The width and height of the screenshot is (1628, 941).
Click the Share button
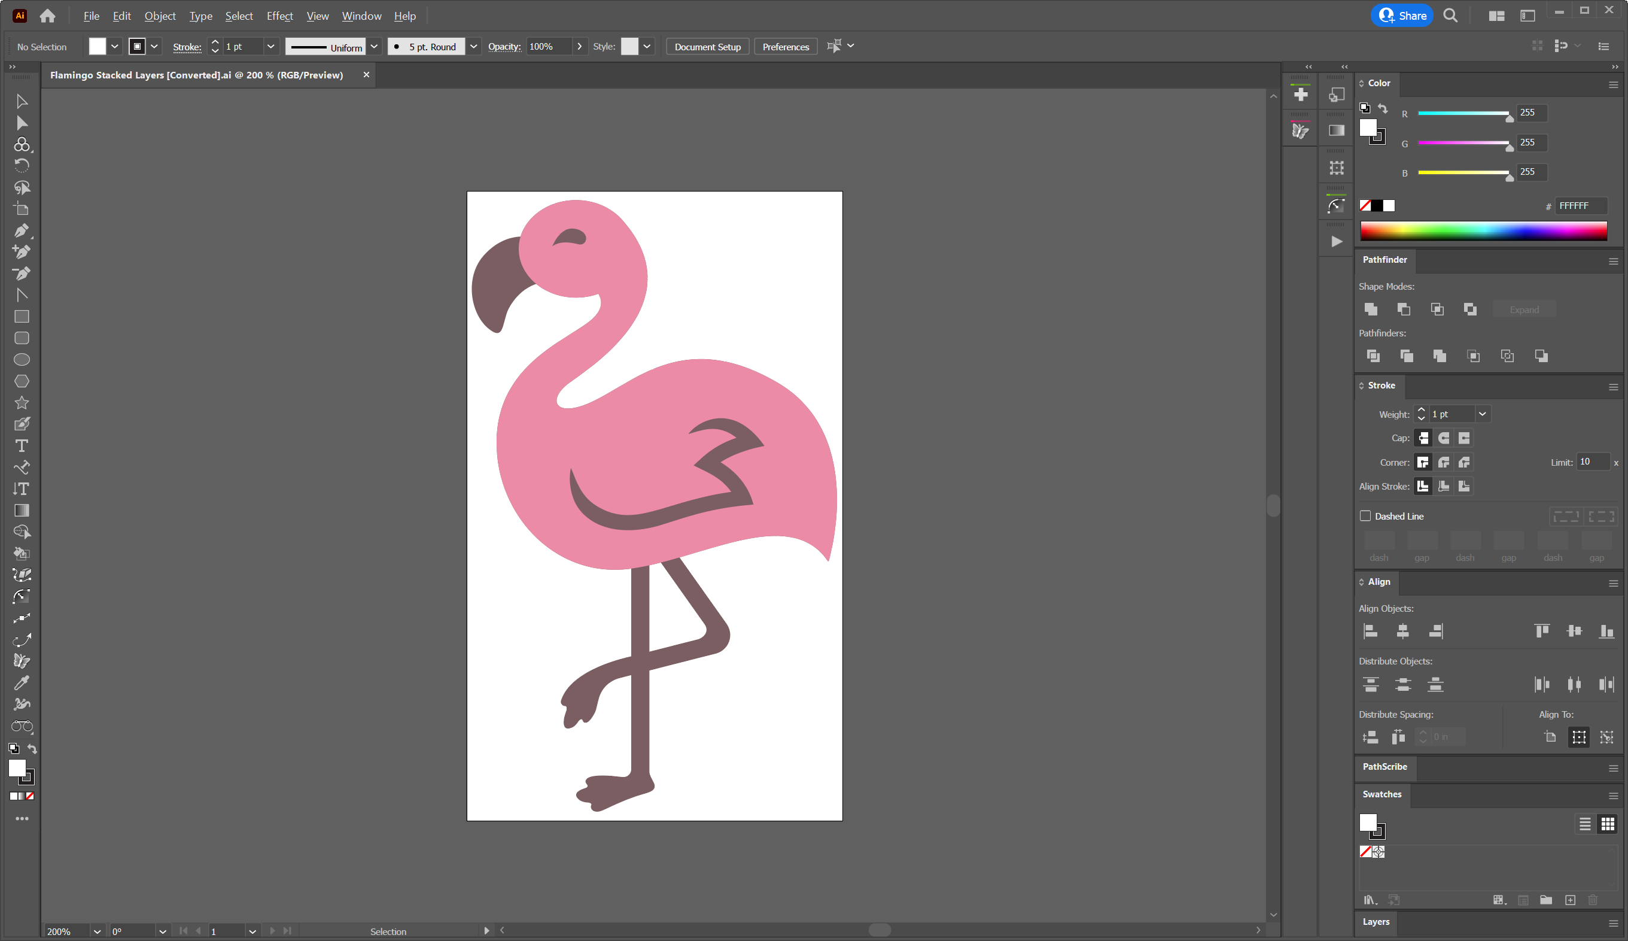pyautogui.click(x=1402, y=16)
